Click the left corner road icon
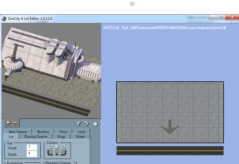This screenshot has width=239, height=164. pyautogui.click(x=50, y=152)
